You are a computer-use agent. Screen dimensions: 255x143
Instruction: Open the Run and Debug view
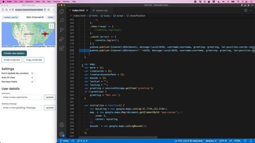point(62,39)
